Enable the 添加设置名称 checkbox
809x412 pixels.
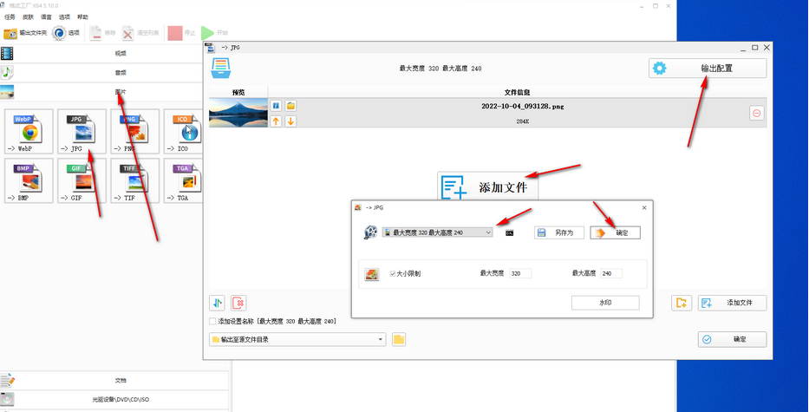point(212,321)
